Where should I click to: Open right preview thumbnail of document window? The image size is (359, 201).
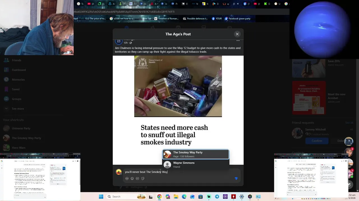(311, 177)
